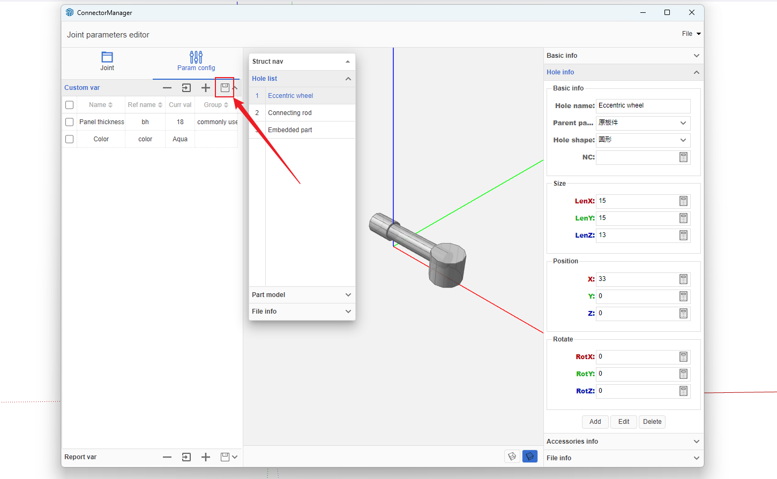Screen dimensions: 777x479
Task: Check the Panel thickness row checkbox
Action: click(x=69, y=122)
